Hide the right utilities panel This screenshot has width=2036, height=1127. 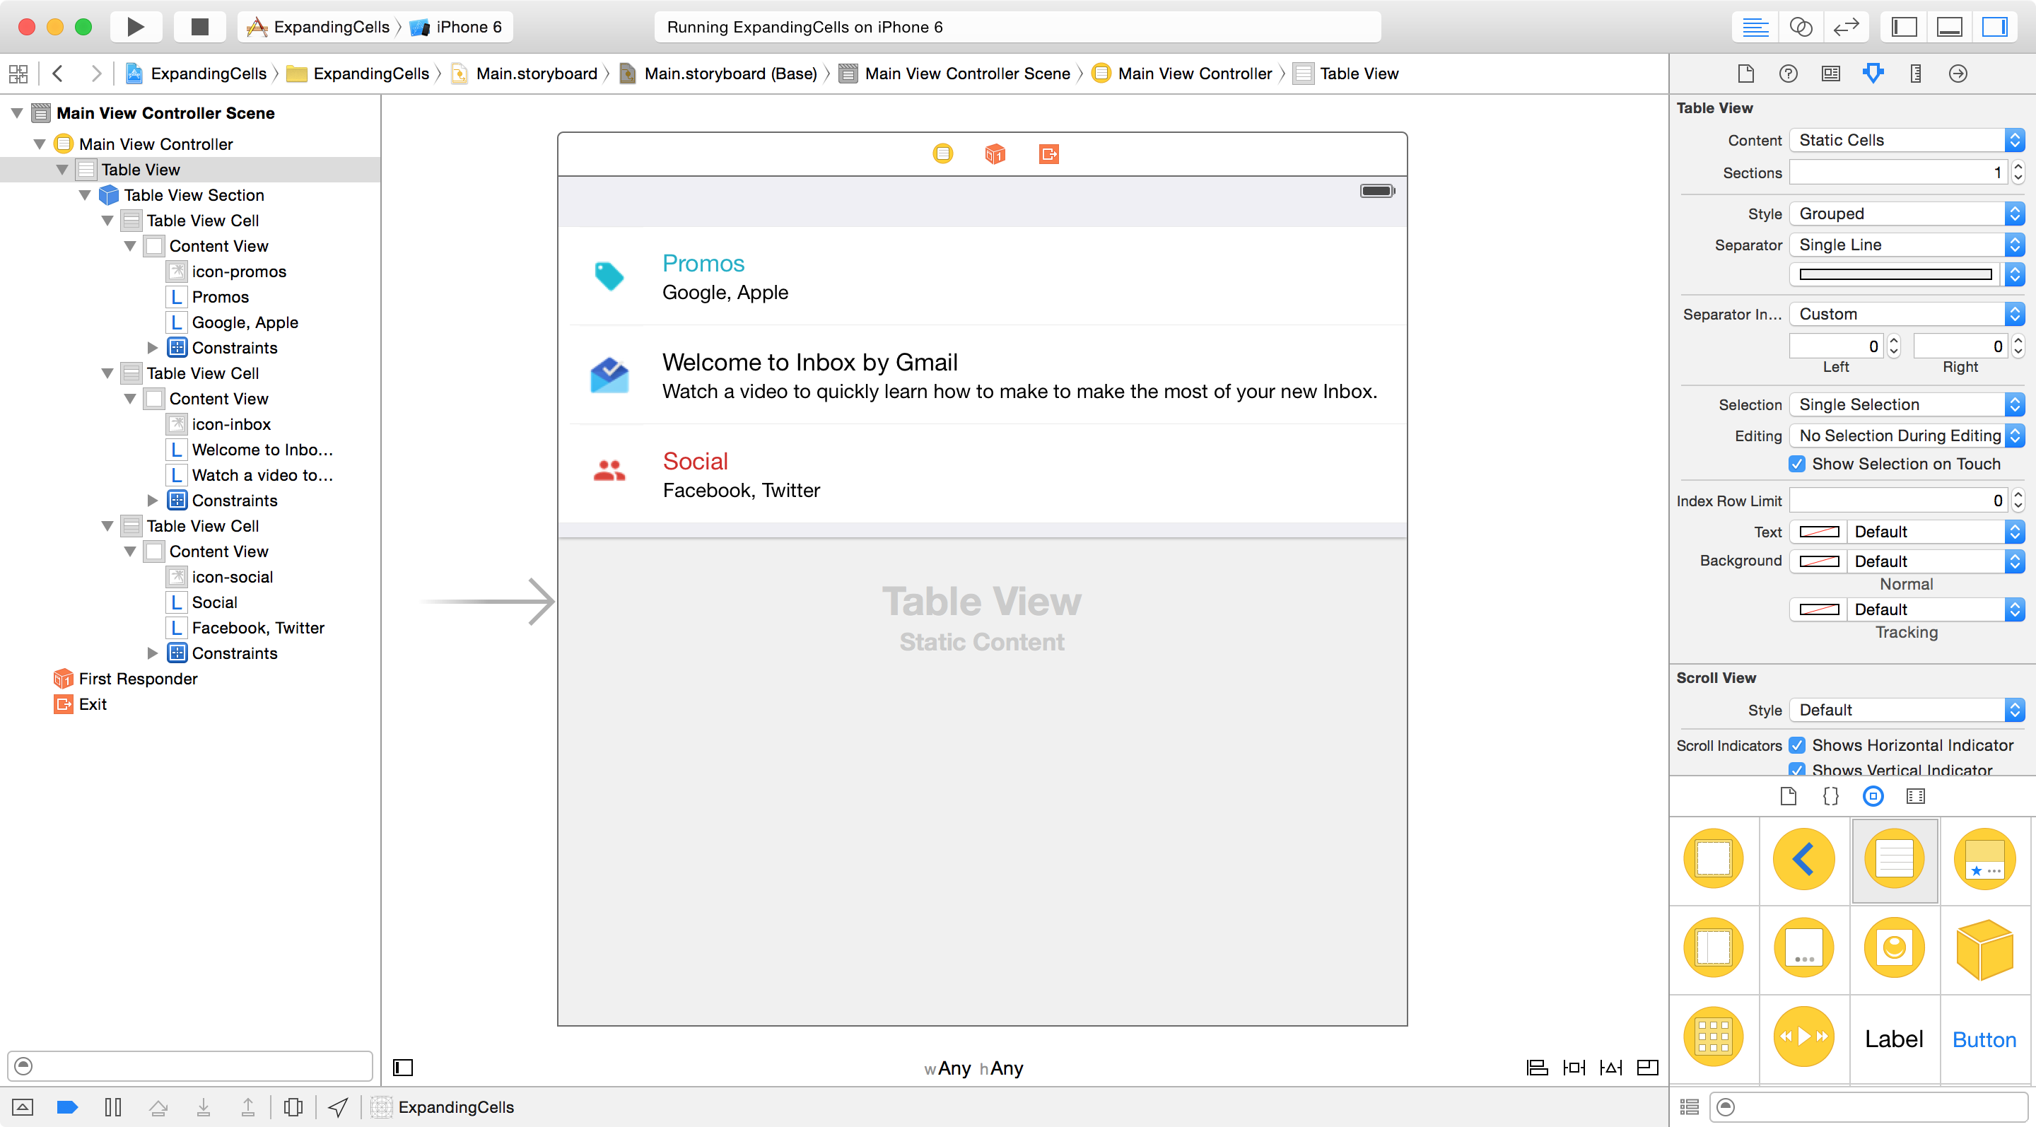pos(1994,27)
